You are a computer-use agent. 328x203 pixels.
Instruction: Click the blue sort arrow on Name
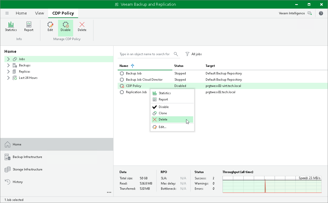point(133,66)
